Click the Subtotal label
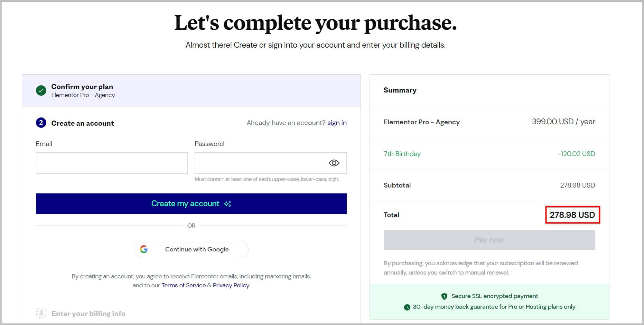Viewport: 644px width, 325px height. [397, 185]
